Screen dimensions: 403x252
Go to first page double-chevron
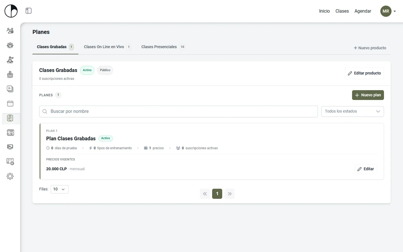point(205,194)
